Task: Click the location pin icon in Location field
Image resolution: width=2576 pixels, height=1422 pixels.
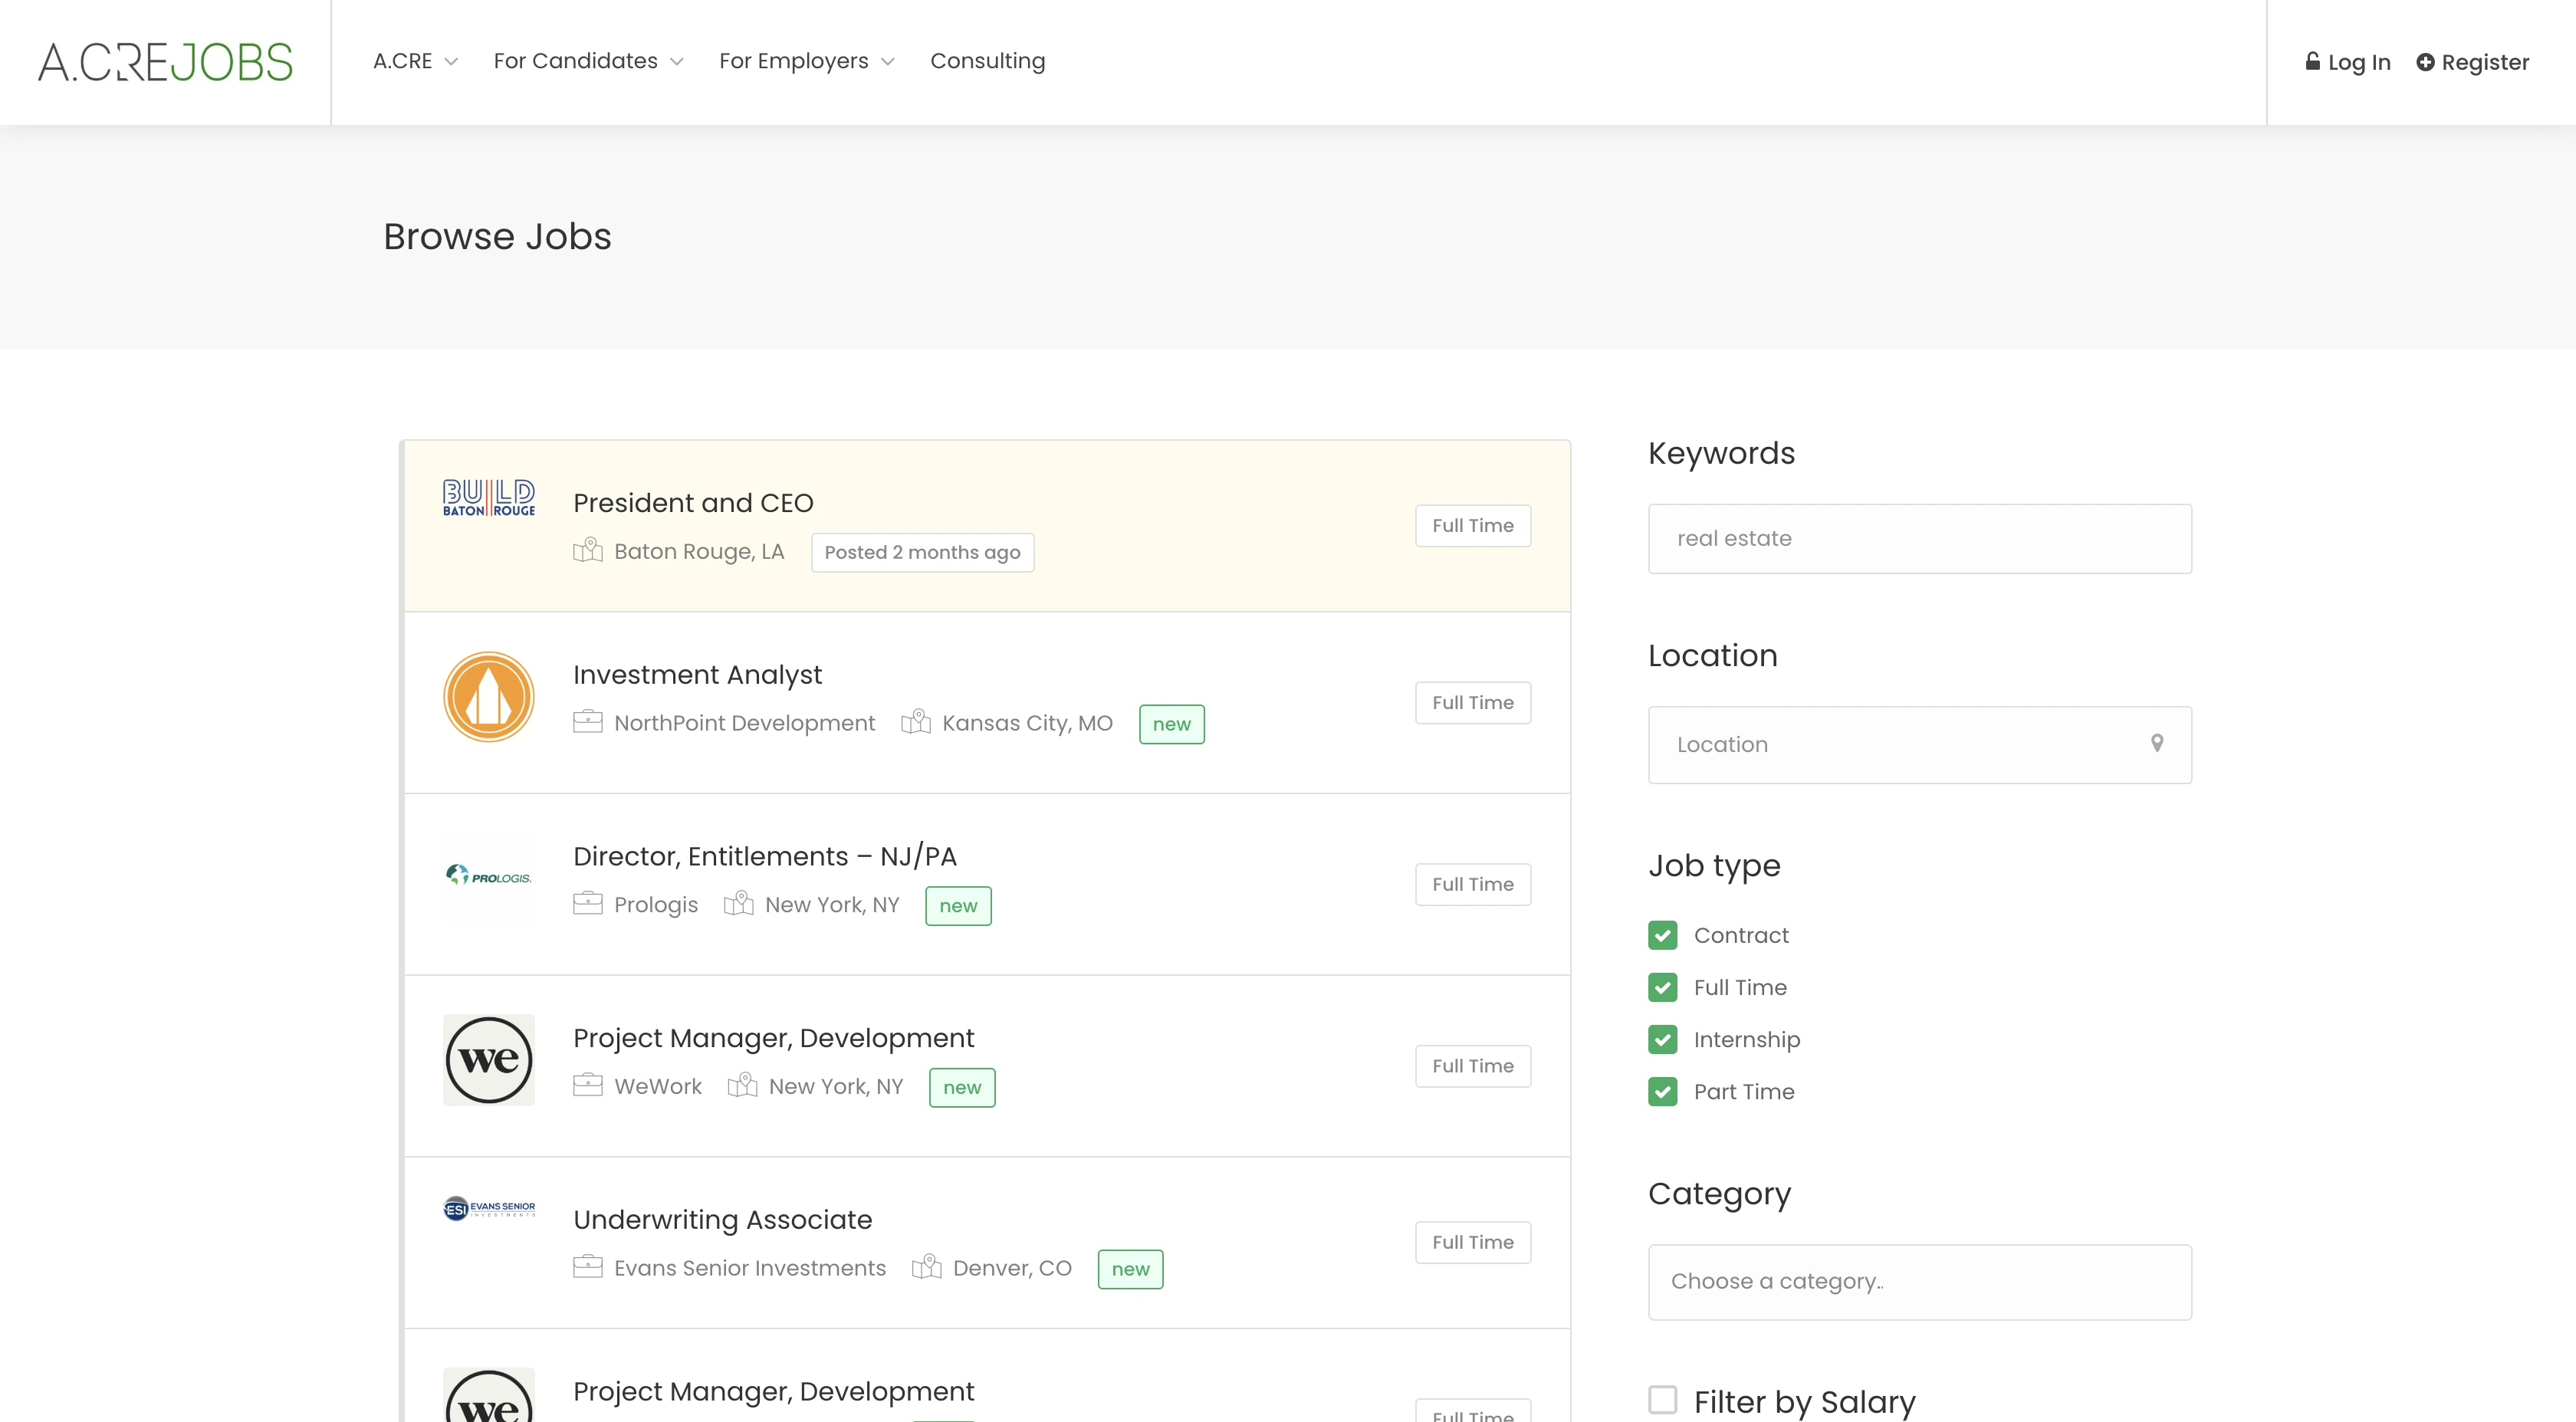Action: tap(2157, 744)
